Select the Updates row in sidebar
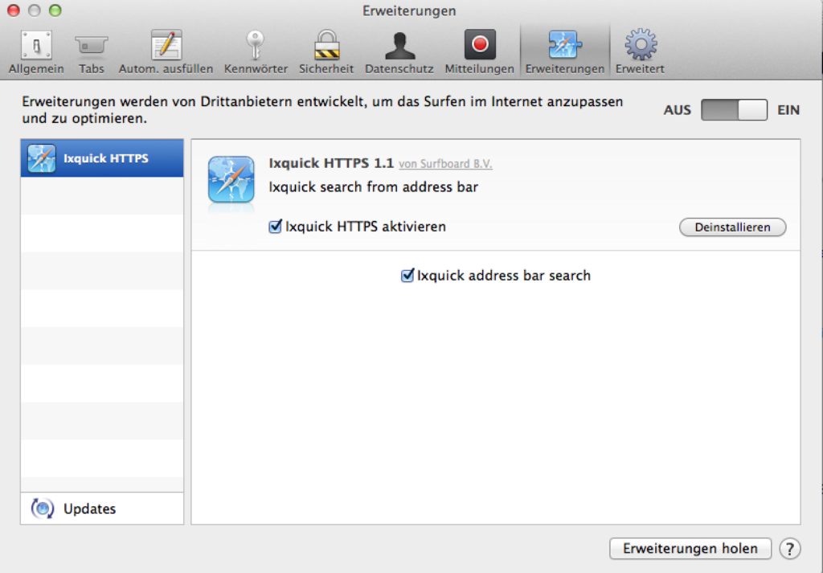 pos(102,508)
